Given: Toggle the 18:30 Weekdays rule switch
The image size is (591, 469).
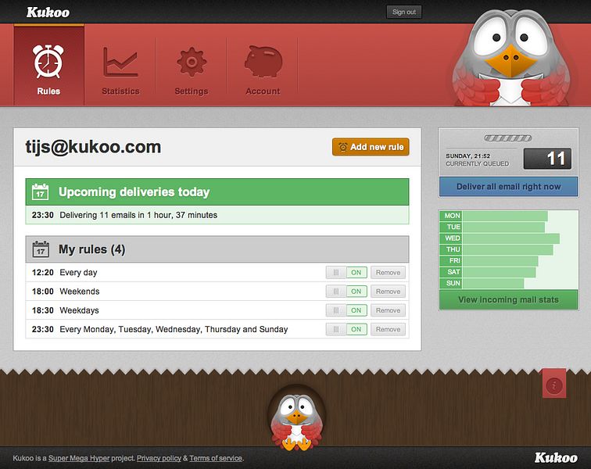Looking at the screenshot, I should pyautogui.click(x=346, y=310).
